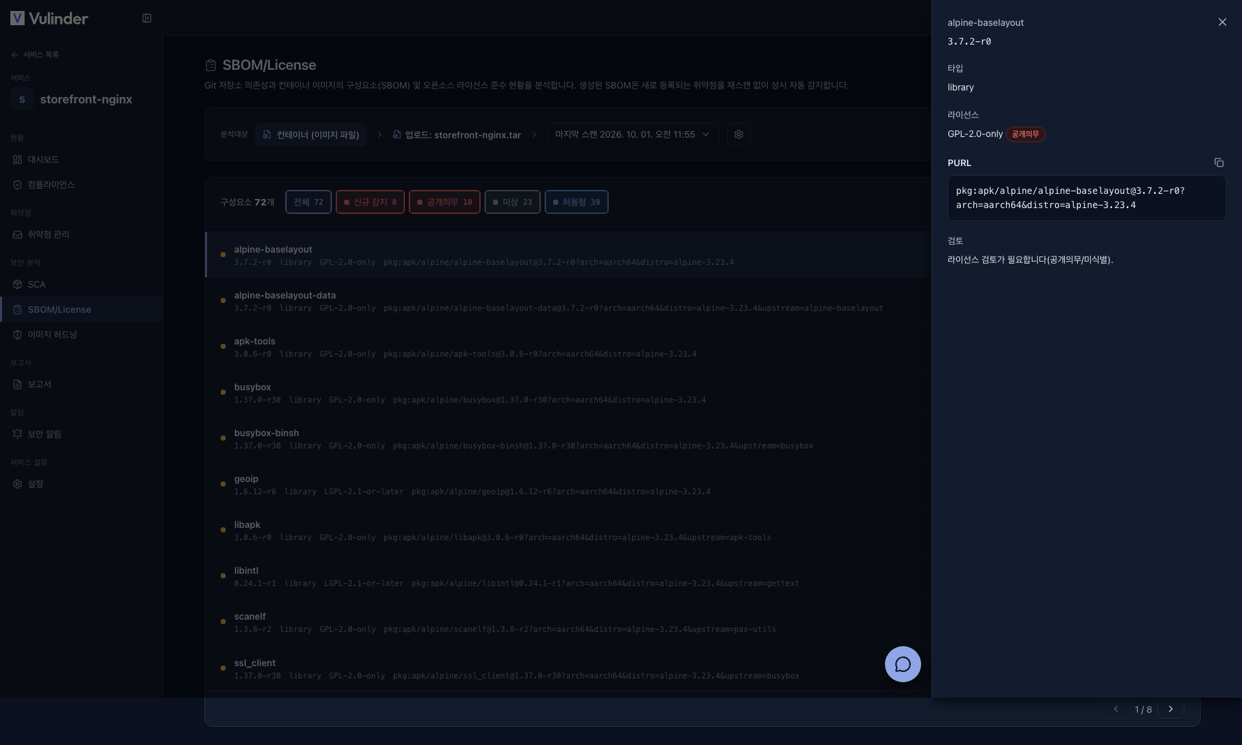
Task: Expand the 마지막 스캔 date dropdown
Action: (633, 134)
